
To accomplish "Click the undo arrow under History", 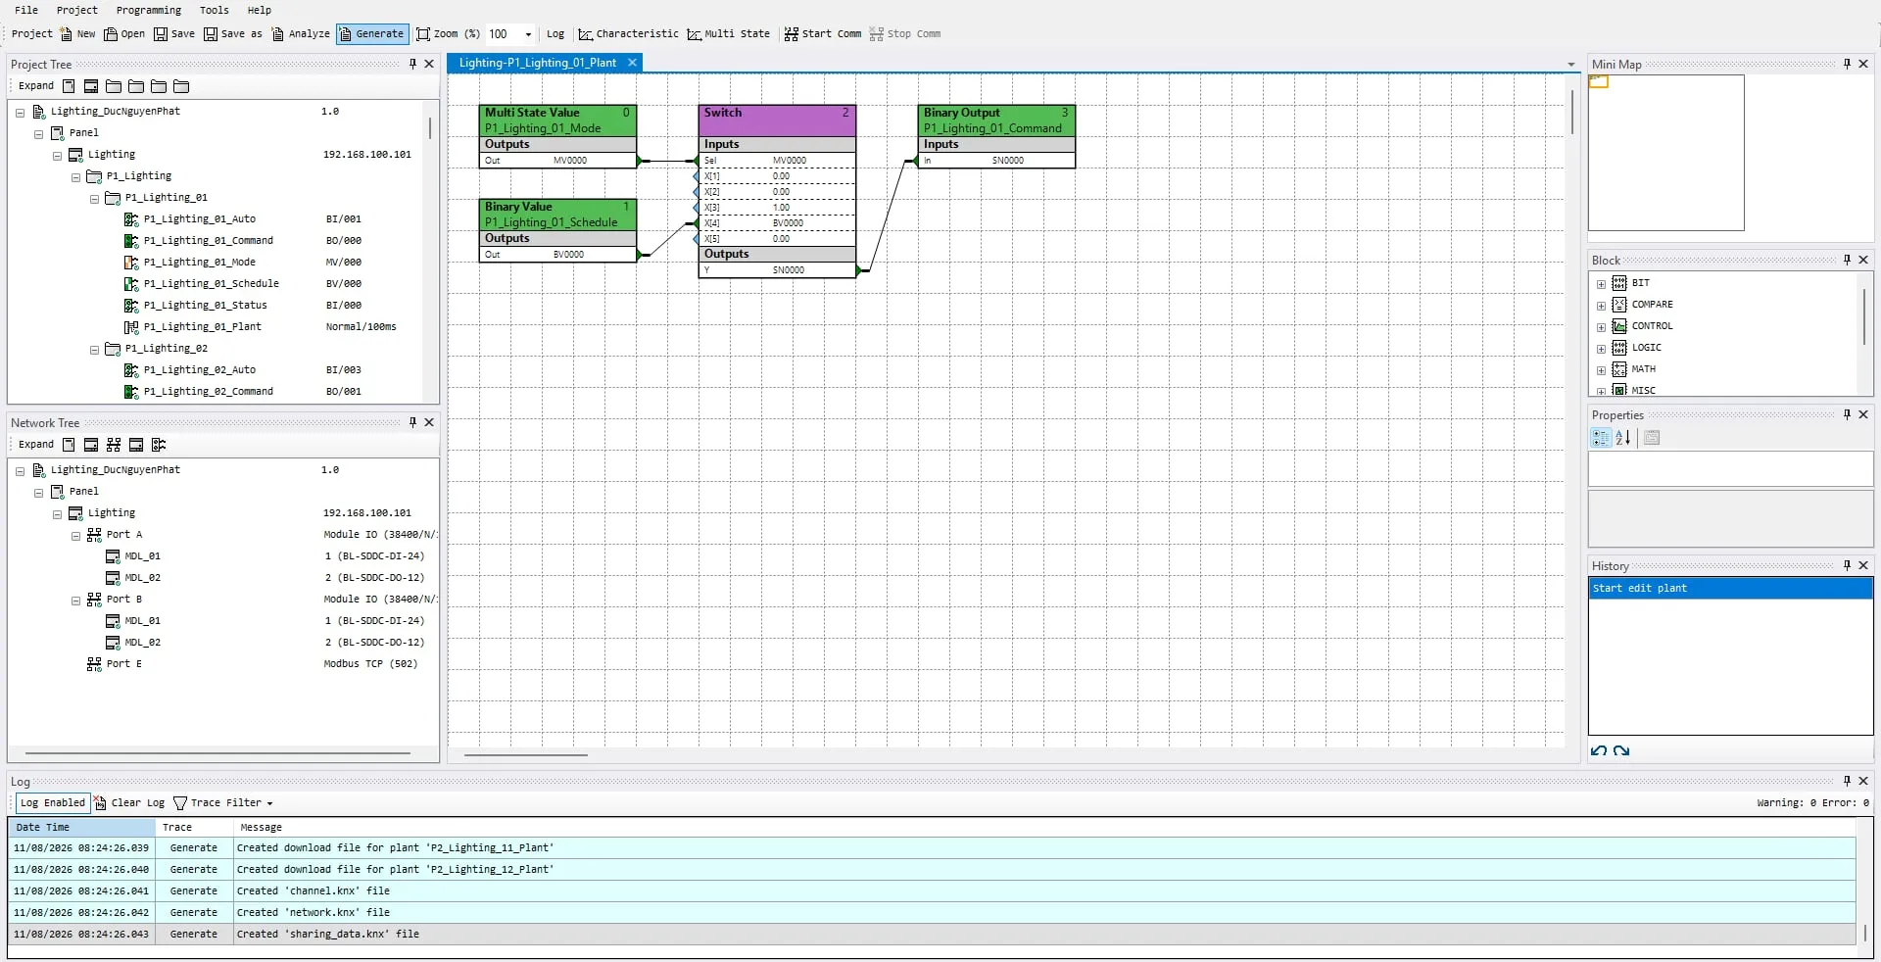I will click(x=1599, y=751).
